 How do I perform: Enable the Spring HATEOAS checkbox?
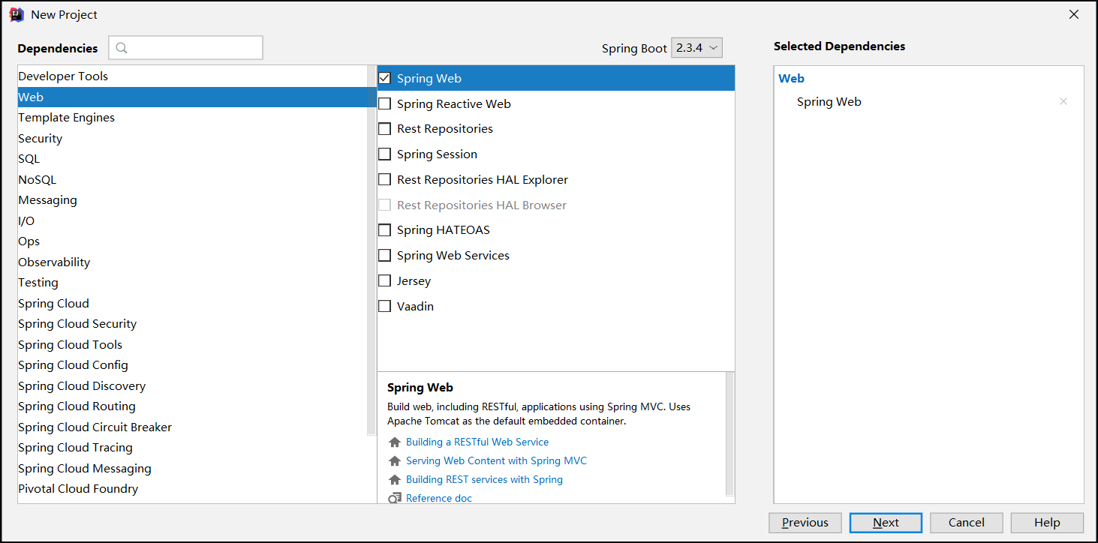point(384,230)
